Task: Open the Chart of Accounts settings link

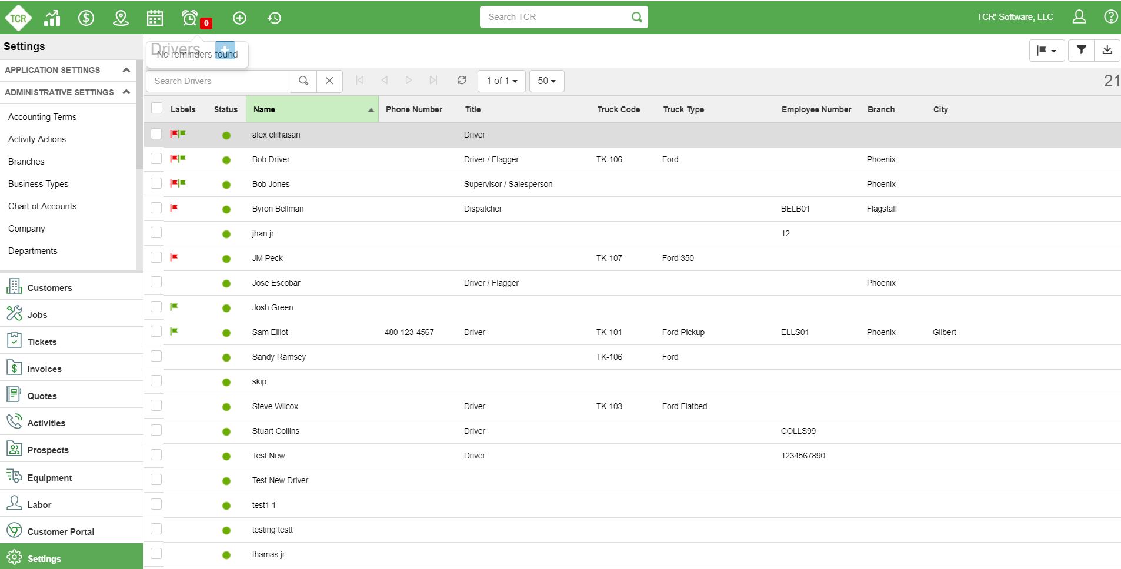Action: click(x=42, y=206)
